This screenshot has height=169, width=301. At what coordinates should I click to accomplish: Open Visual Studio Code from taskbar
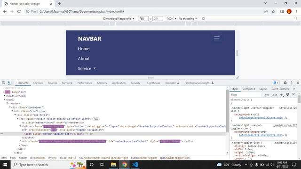(x=135, y=165)
